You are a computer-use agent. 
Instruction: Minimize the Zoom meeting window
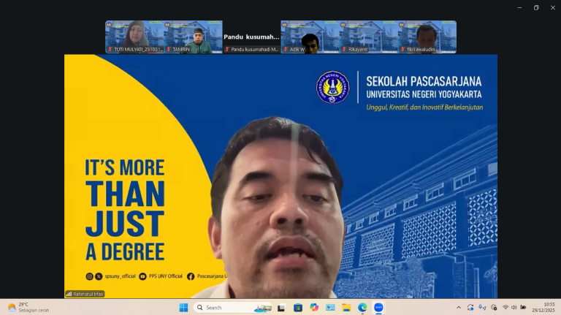pyautogui.click(x=519, y=7)
